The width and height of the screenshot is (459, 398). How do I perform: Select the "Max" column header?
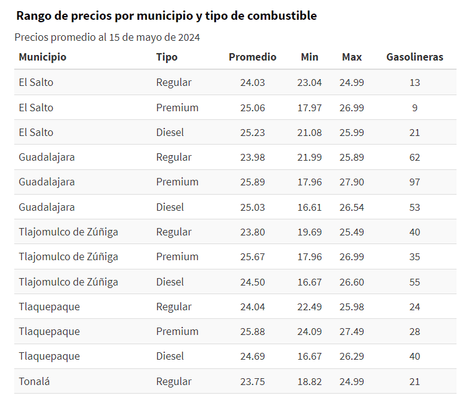[351, 57]
